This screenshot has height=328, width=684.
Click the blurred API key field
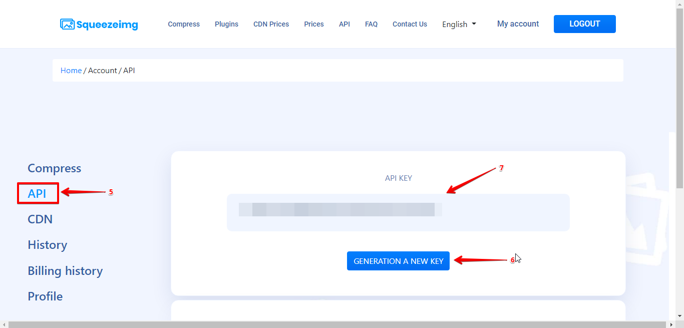(x=398, y=212)
